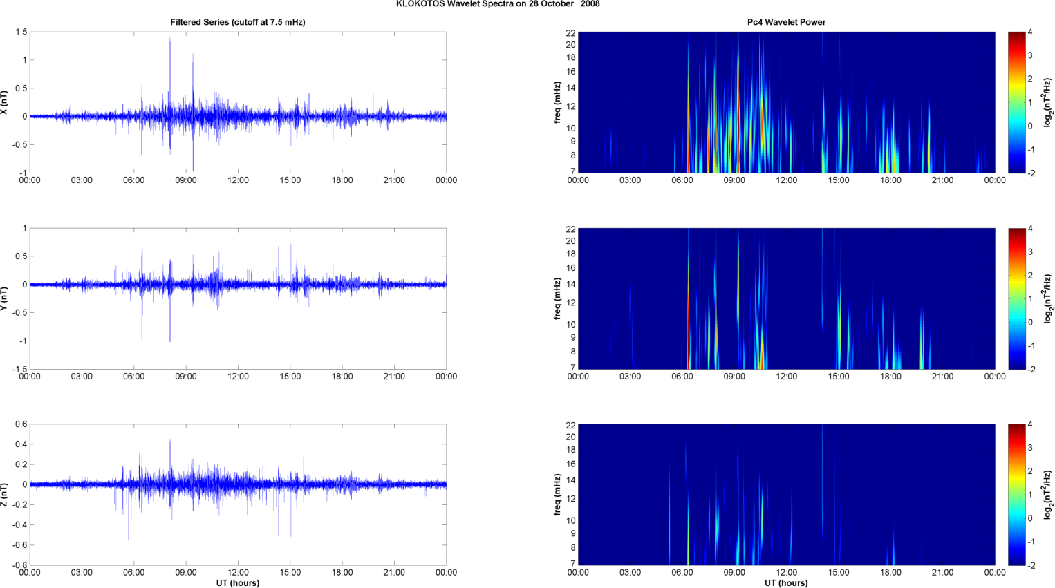Click "21:00" tick under the Z wavelet spectrogram
Viewport: 1055px width, 588px height.
tap(942, 572)
